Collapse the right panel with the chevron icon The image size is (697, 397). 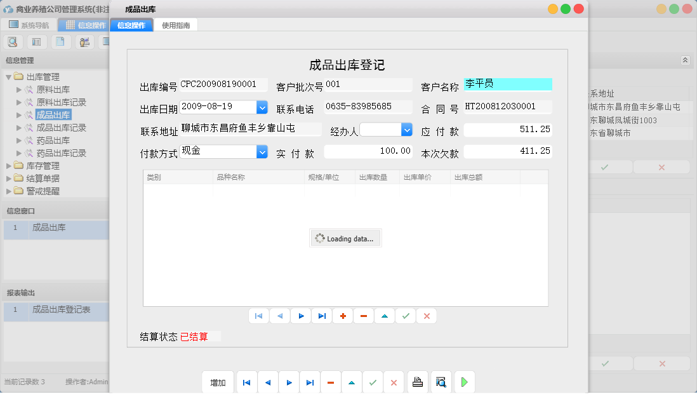coord(685,59)
